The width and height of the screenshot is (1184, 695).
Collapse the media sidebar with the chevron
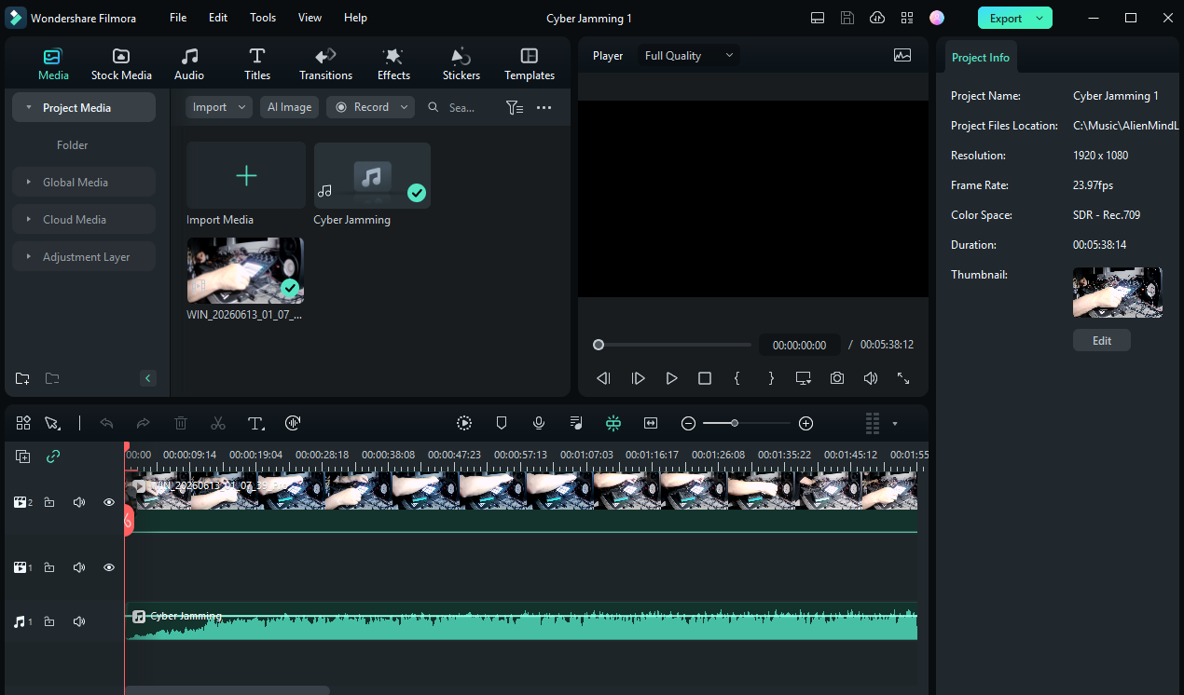(x=148, y=378)
